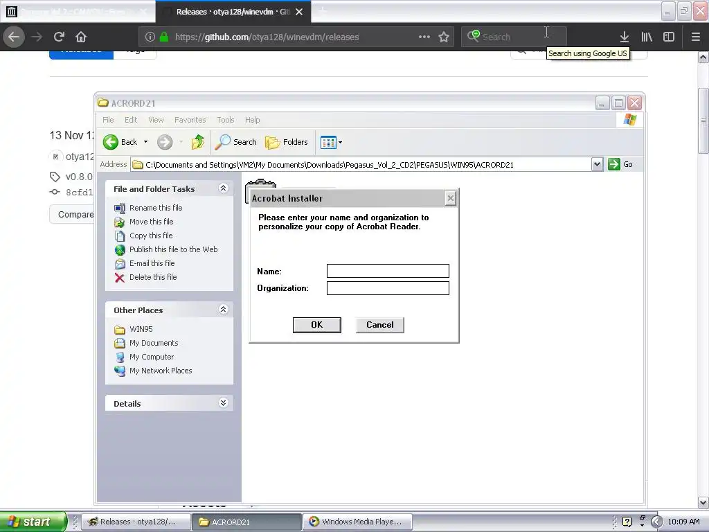709x532 pixels.
Task: Click the taskbar clock 10:09 AM
Action: click(x=683, y=522)
